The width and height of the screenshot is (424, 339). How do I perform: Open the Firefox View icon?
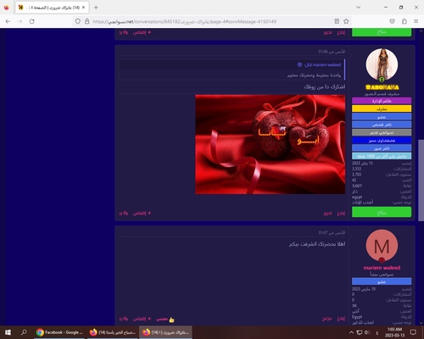click(7, 8)
